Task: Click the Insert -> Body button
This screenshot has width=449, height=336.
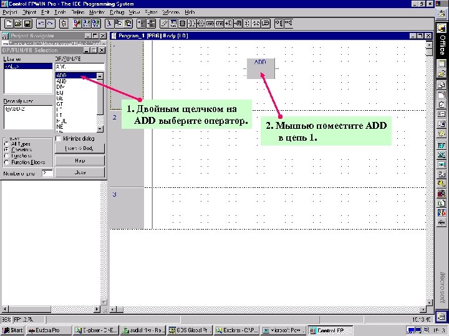Action: (80, 149)
